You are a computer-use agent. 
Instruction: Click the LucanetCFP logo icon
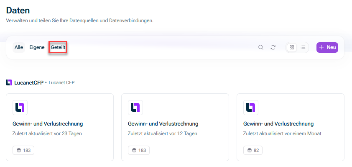pos(9,82)
